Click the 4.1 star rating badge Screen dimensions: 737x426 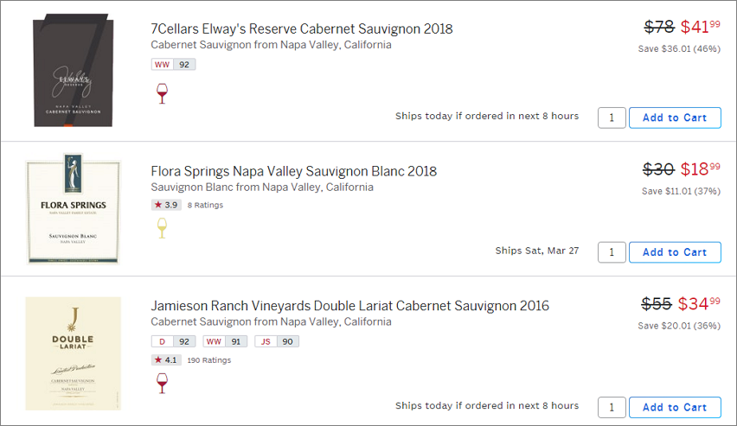pos(166,359)
